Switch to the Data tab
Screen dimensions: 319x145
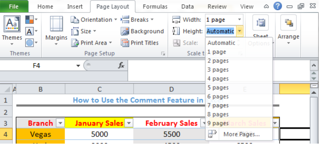coord(187,7)
